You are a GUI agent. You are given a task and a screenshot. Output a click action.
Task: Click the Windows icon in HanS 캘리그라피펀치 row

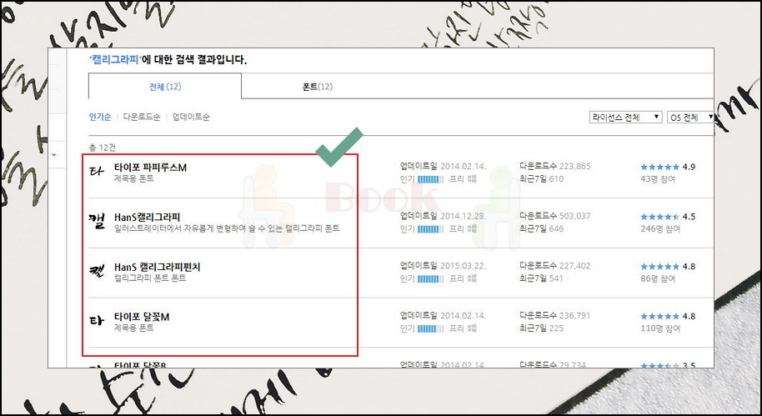coord(472,278)
